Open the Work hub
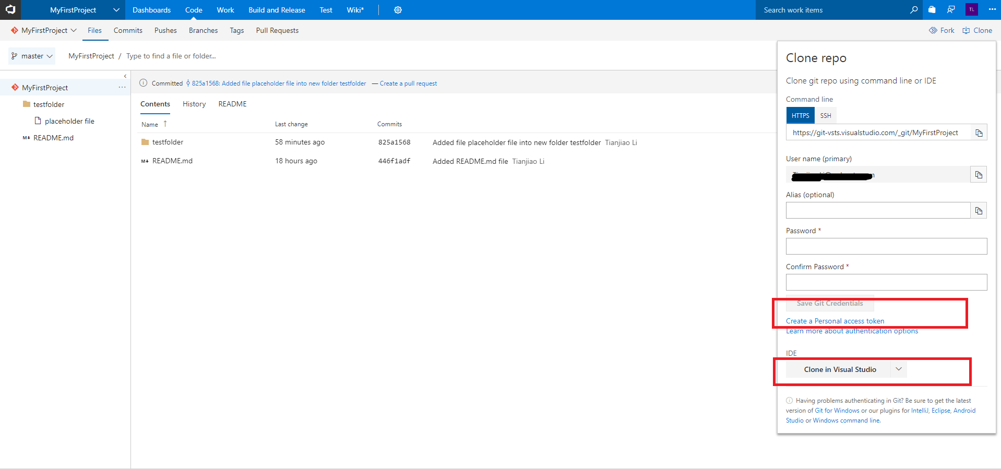Screen dimensions: 1001x469 (225, 10)
